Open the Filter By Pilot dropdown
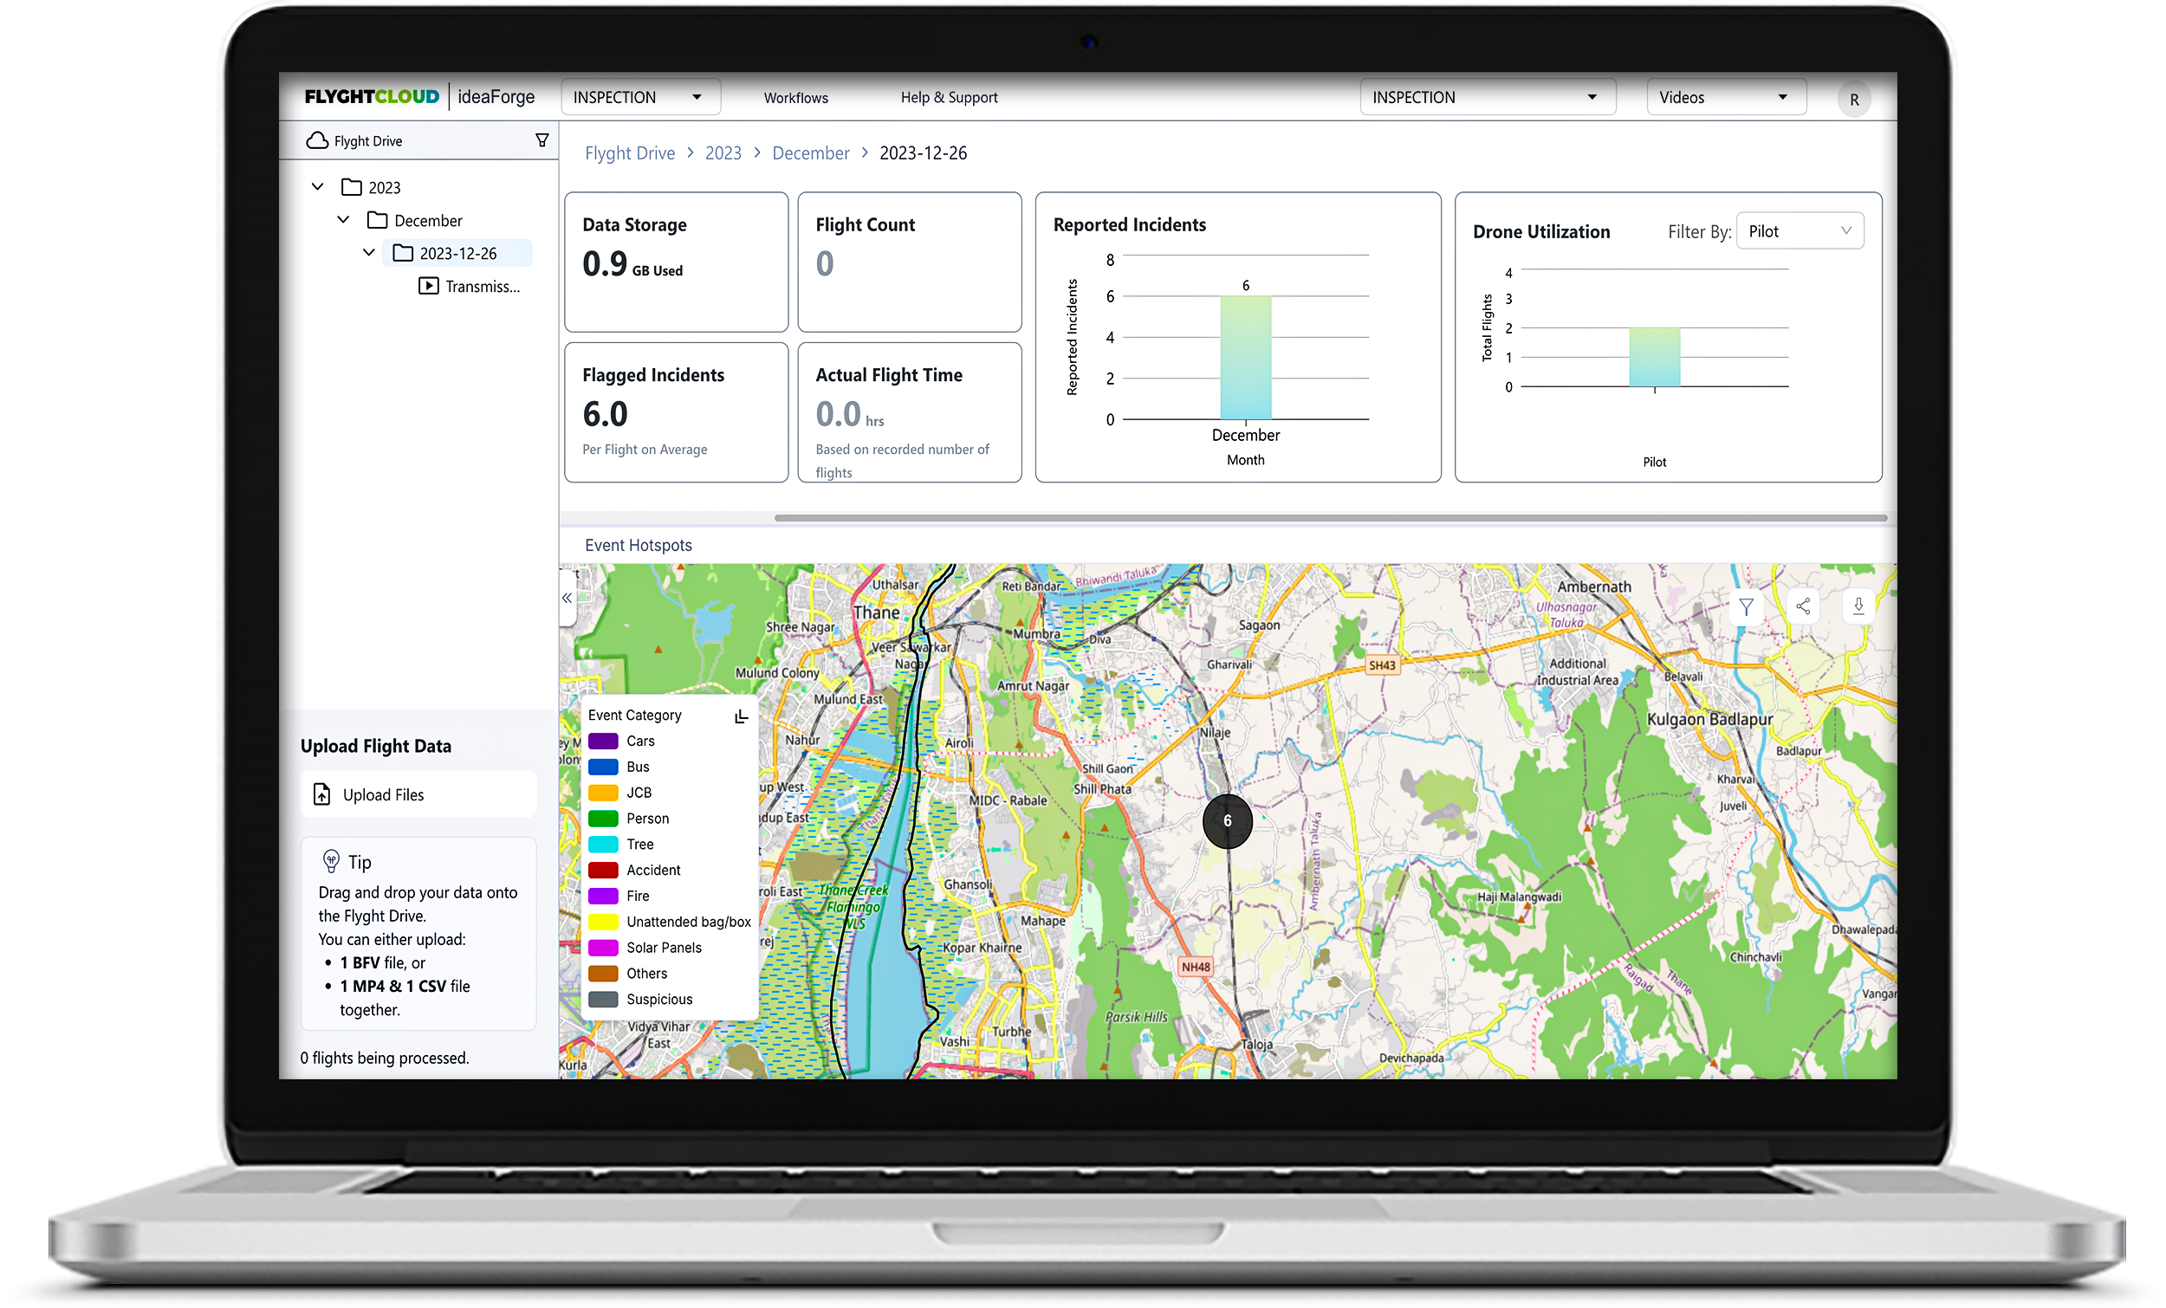2166x1308 pixels. [x=1800, y=231]
